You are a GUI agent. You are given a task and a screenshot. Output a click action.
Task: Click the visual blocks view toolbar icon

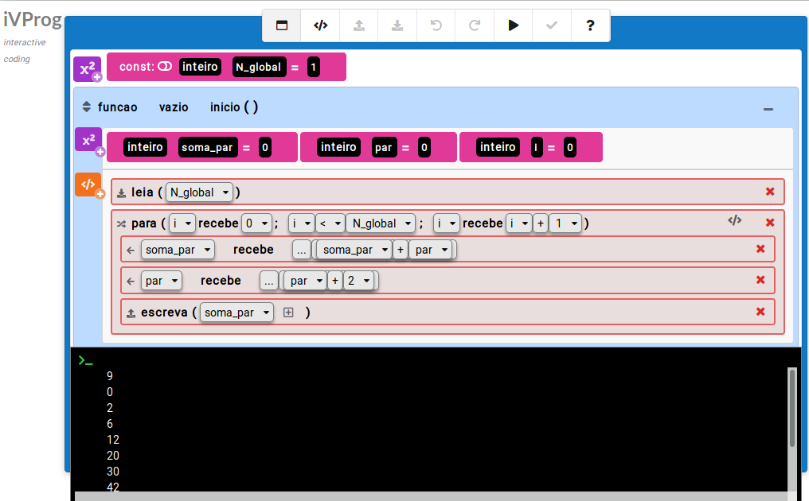[282, 25]
